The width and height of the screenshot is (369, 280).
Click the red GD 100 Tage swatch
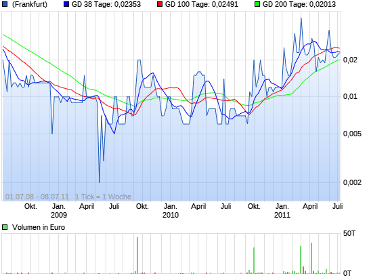click(x=160, y=4)
